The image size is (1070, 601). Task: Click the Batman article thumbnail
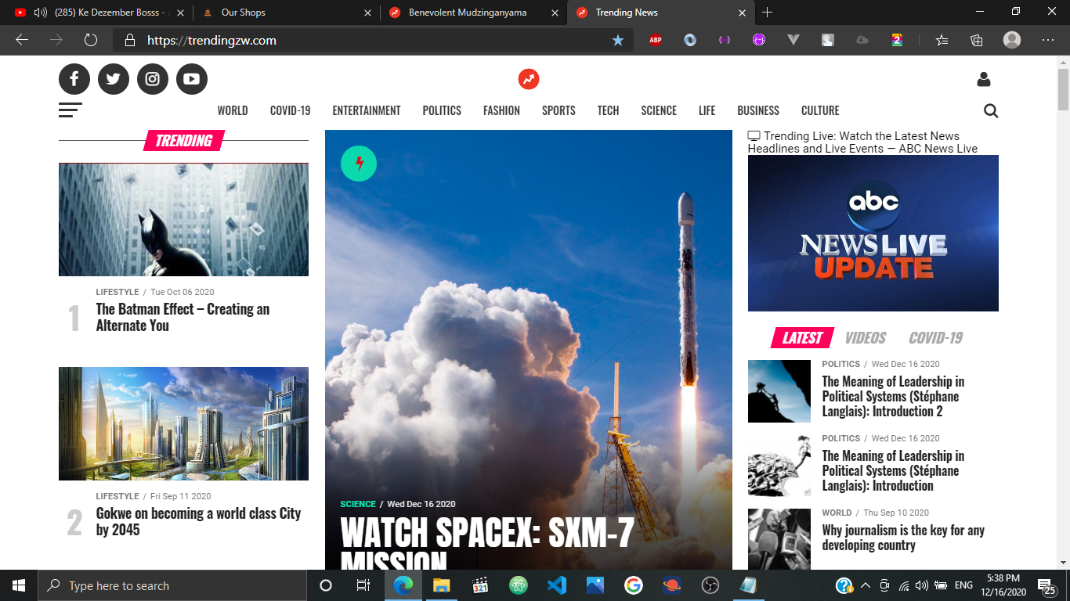pos(183,220)
